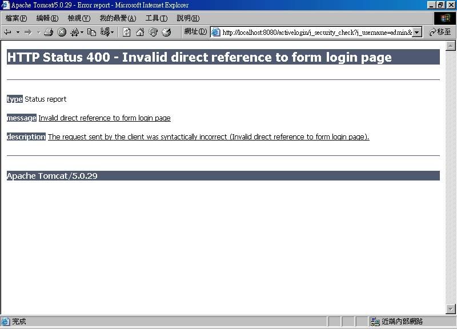Close the Internet Explorer window
457x329 pixels.
click(451, 5)
